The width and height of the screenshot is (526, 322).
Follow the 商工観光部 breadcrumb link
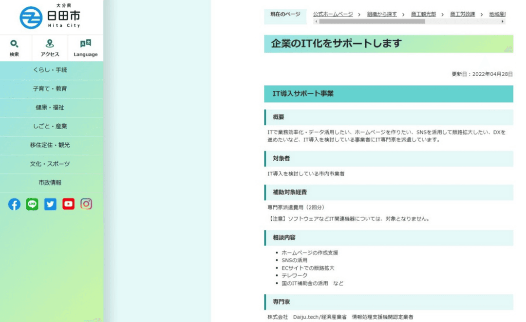click(423, 14)
